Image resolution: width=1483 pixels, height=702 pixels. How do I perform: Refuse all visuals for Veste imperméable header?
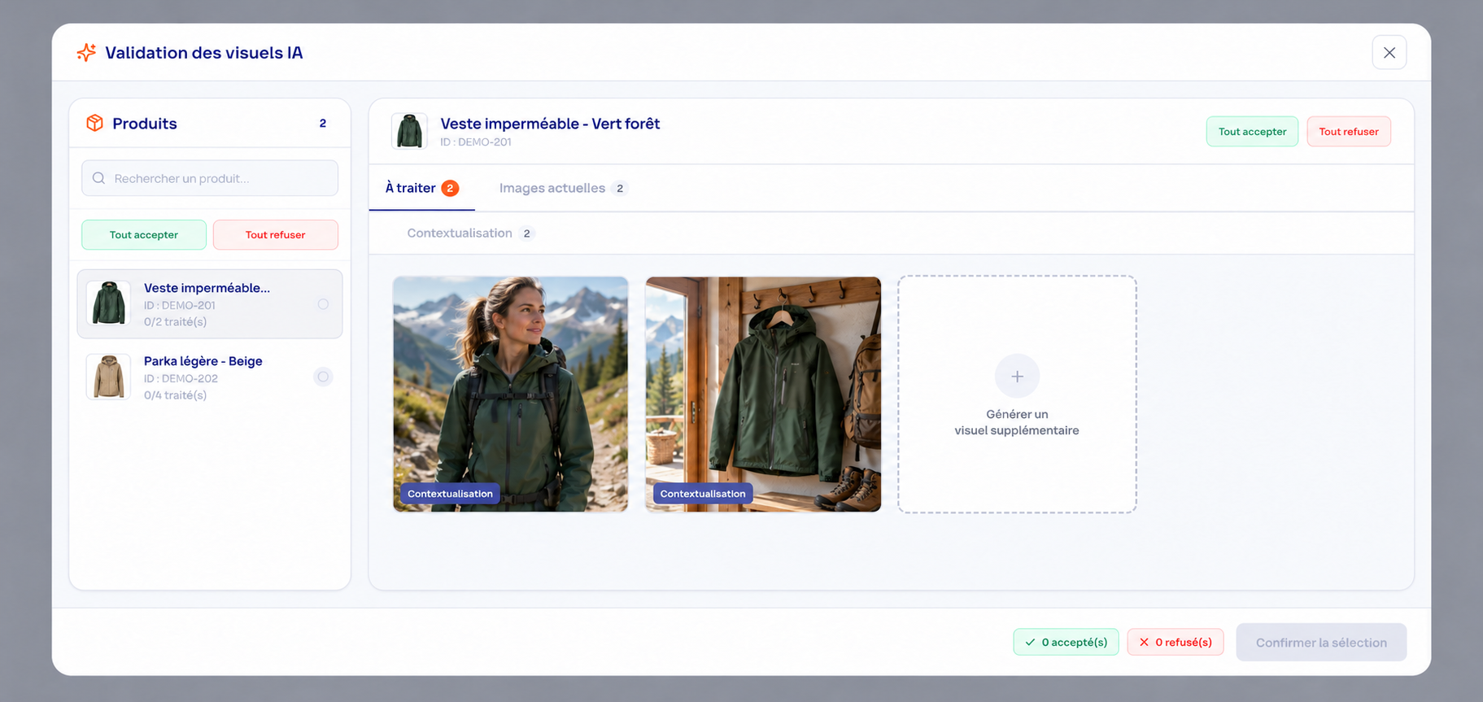(x=1349, y=132)
